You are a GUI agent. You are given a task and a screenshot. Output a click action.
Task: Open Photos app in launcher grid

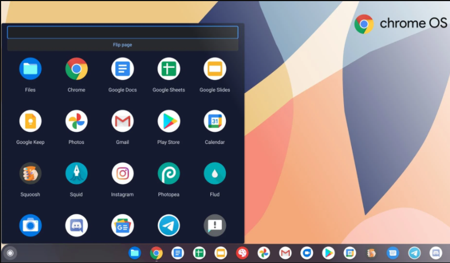76,121
